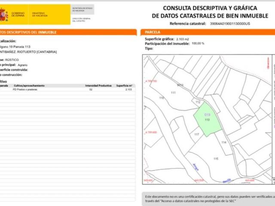Screen dimensions: 275x206
Task: Click parcel 112 on the map
Action: tap(198, 102)
